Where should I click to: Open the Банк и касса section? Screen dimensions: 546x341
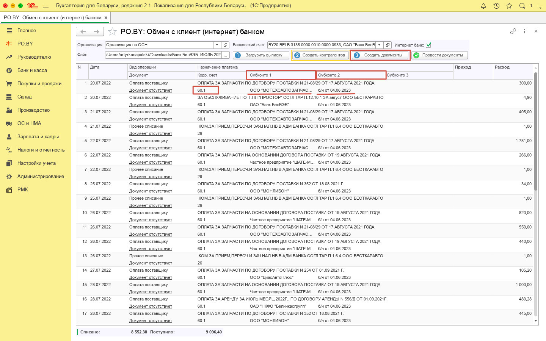(32, 70)
